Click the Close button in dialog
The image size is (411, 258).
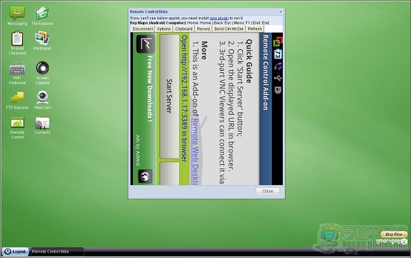(267, 191)
